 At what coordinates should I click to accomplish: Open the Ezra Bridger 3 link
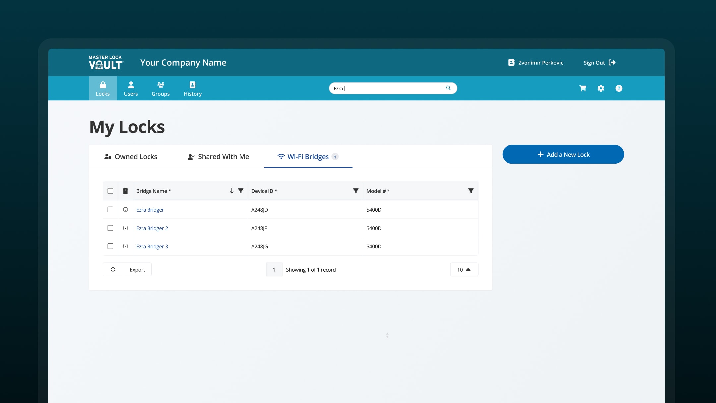(152, 246)
